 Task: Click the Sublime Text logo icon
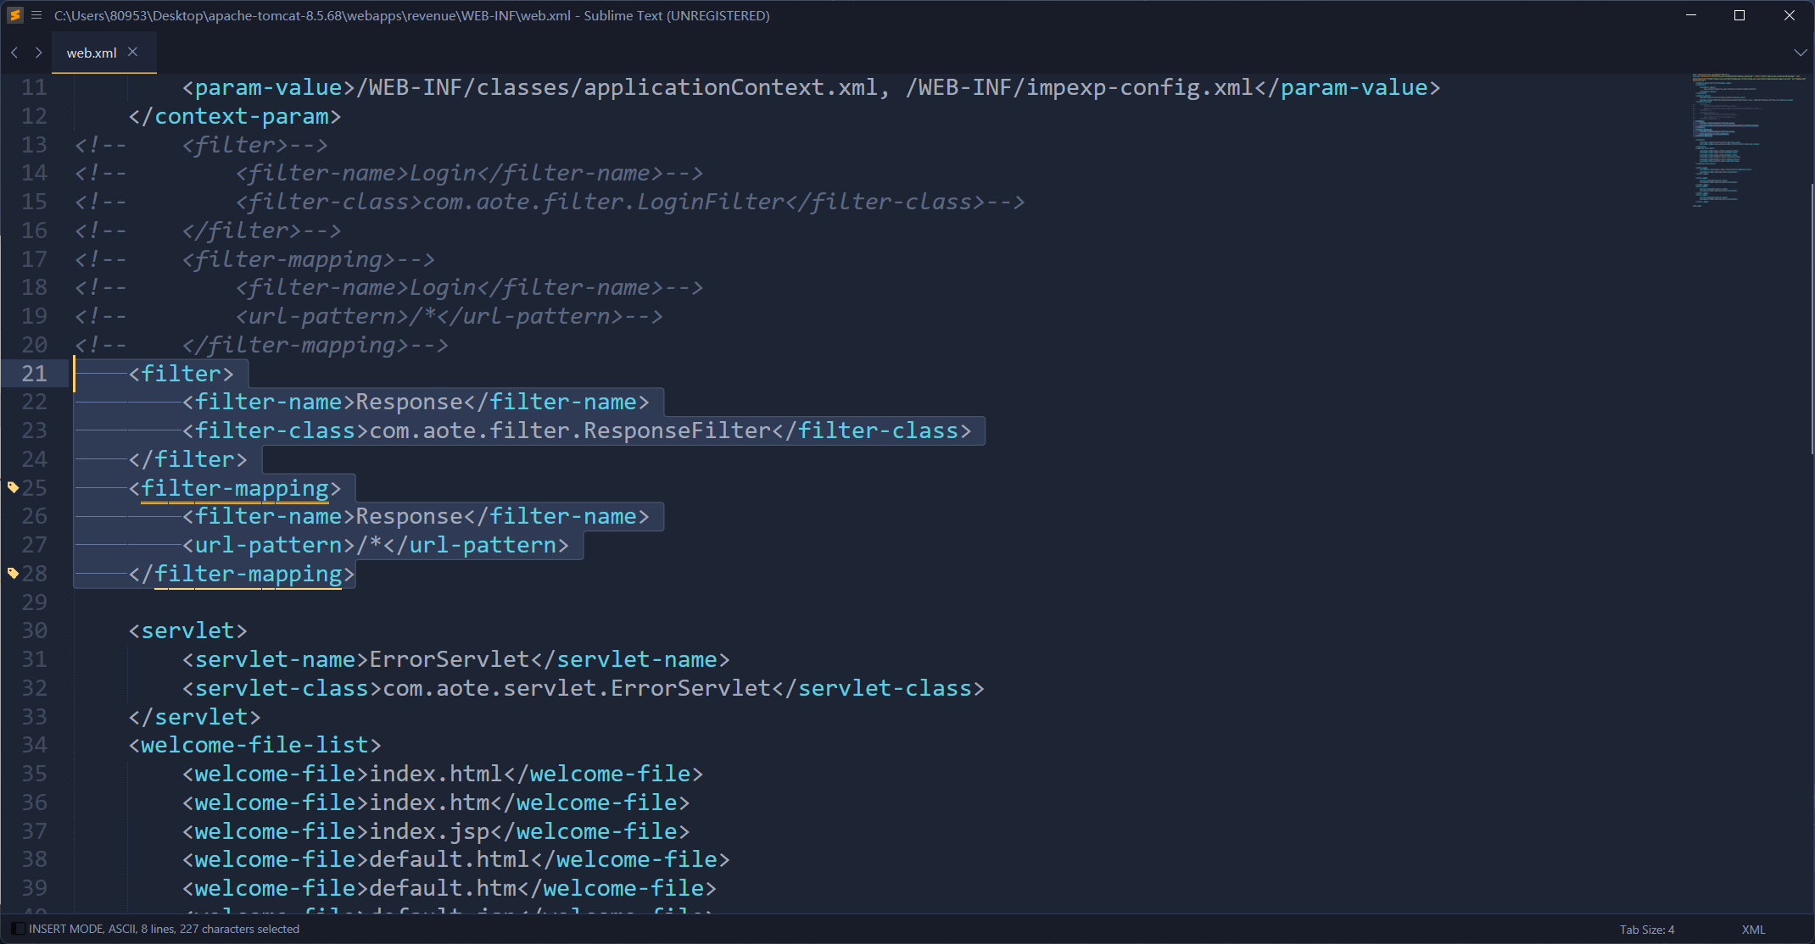(x=14, y=15)
